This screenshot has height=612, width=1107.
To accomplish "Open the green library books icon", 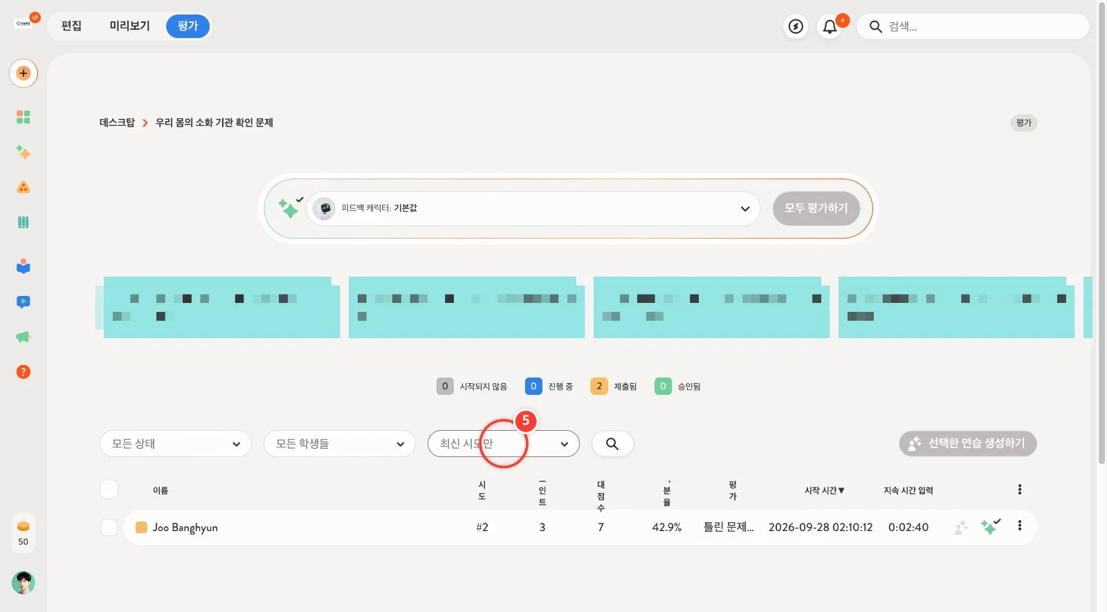I will click(x=24, y=222).
